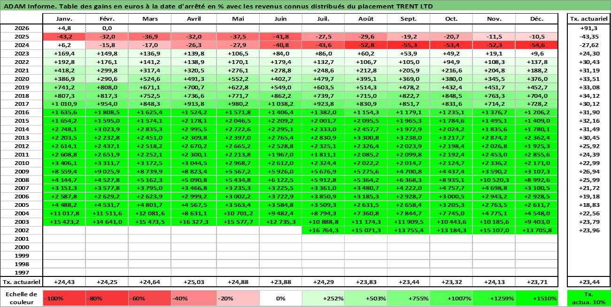This screenshot has height=307, width=611.
Task: Click the '+3 300,8' August 2013 cell
Action: (x=366, y=138)
